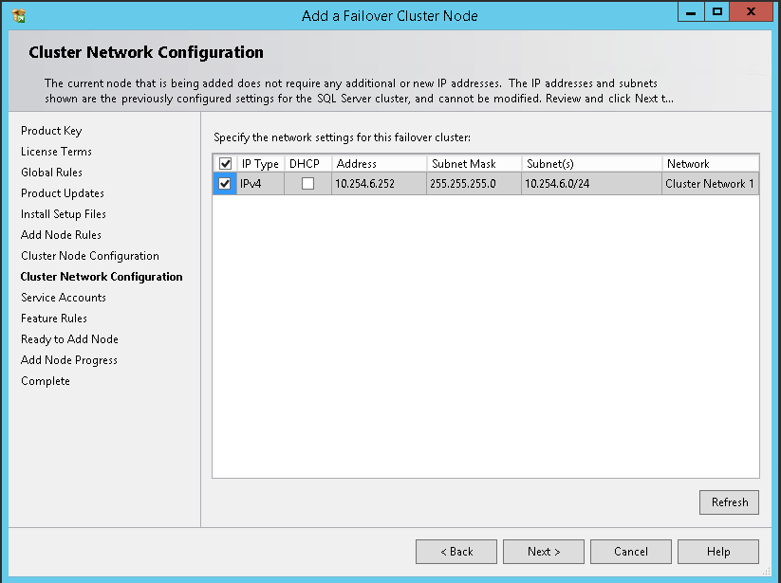Select the Product Updates step
This screenshot has width=781, height=583.
(x=63, y=193)
